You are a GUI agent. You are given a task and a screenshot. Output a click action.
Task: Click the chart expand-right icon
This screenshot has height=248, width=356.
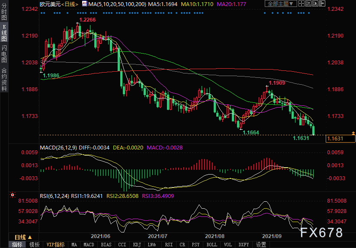point(315,3)
